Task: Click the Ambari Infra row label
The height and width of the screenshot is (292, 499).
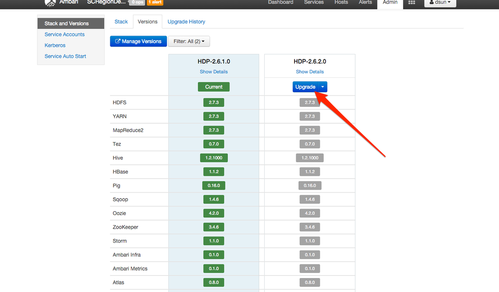Action: click(x=126, y=255)
